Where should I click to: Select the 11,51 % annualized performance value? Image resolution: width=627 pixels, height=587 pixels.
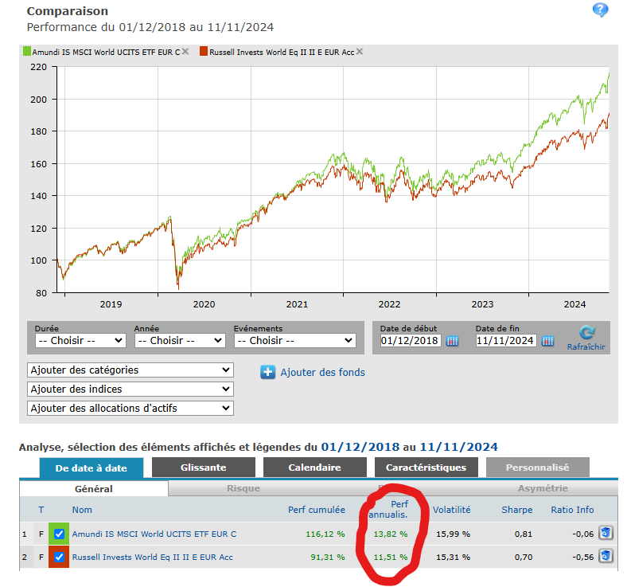coord(391,557)
